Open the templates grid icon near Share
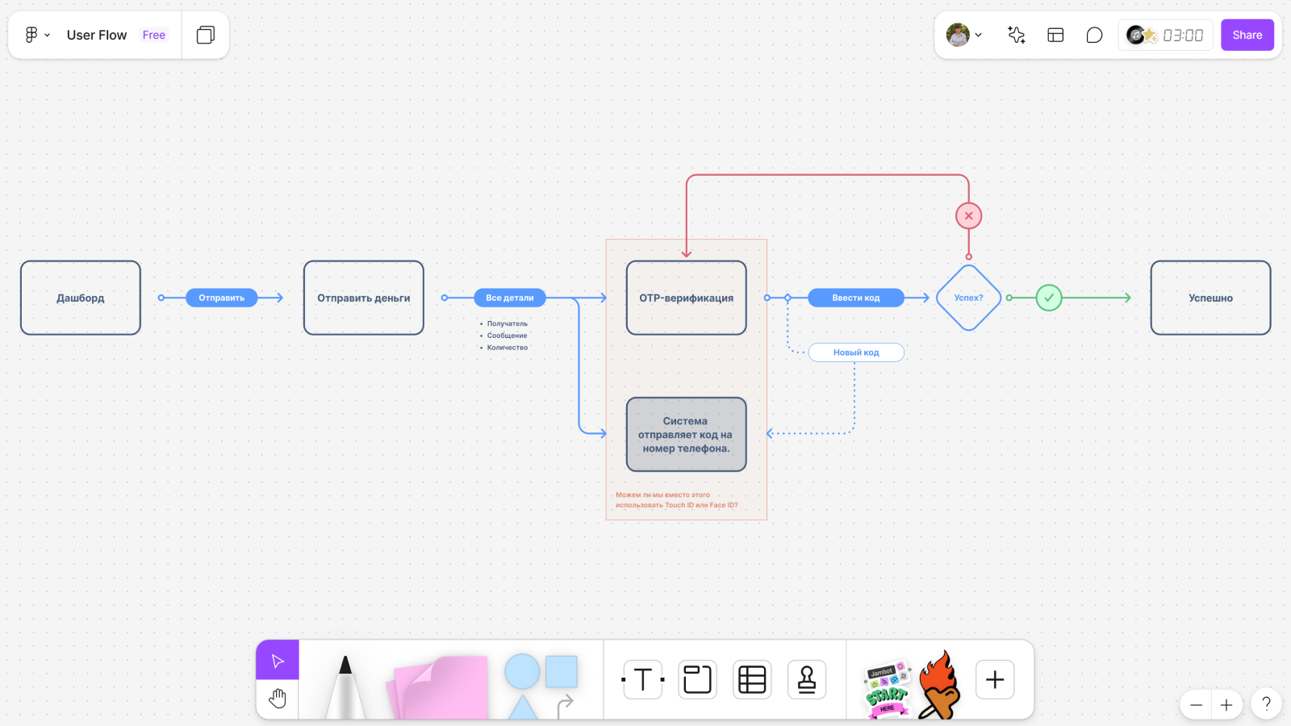Image resolution: width=1291 pixels, height=726 pixels. (1055, 35)
